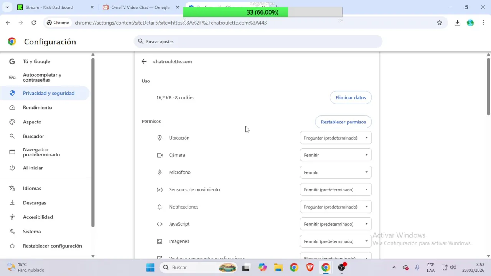Click the download icon for Descargas
491x276 pixels.
(x=12, y=203)
